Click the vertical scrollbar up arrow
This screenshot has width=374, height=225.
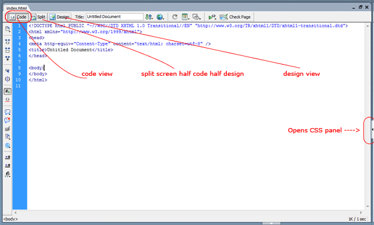click(367, 25)
